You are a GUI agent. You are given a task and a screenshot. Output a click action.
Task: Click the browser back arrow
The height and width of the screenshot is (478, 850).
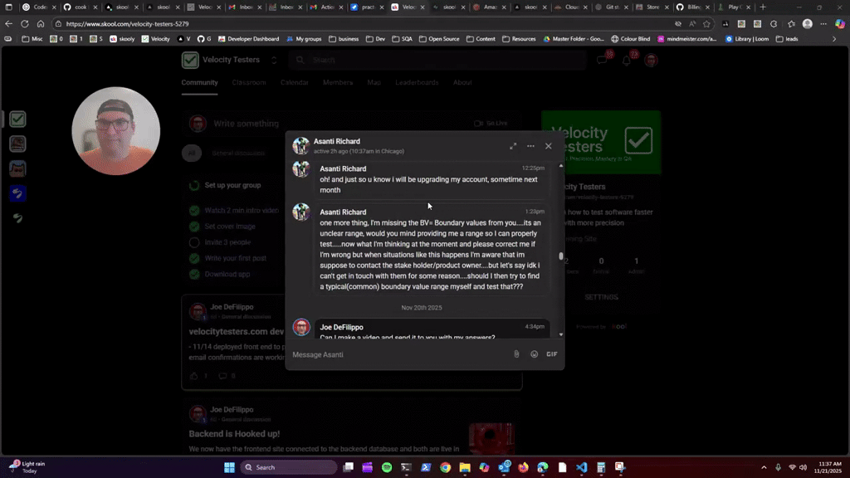coord(8,24)
